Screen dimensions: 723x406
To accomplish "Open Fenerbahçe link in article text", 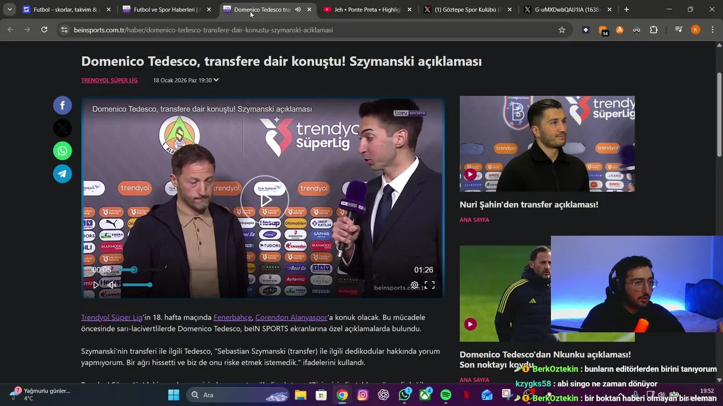I will [233, 317].
